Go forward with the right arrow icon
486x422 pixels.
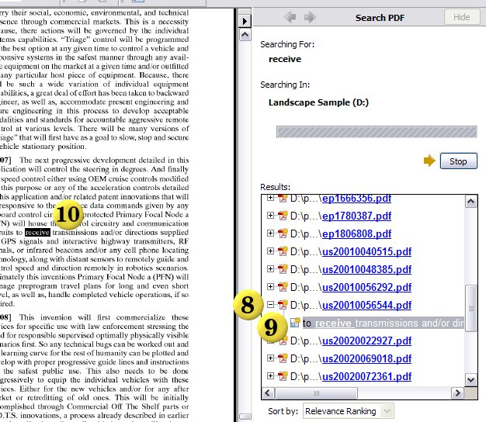click(x=311, y=17)
